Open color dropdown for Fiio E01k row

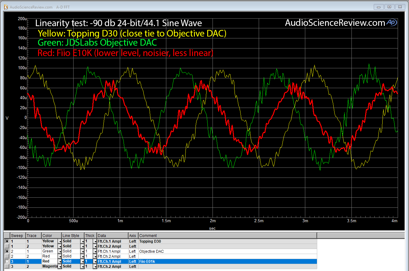pyautogui.click(x=60, y=262)
